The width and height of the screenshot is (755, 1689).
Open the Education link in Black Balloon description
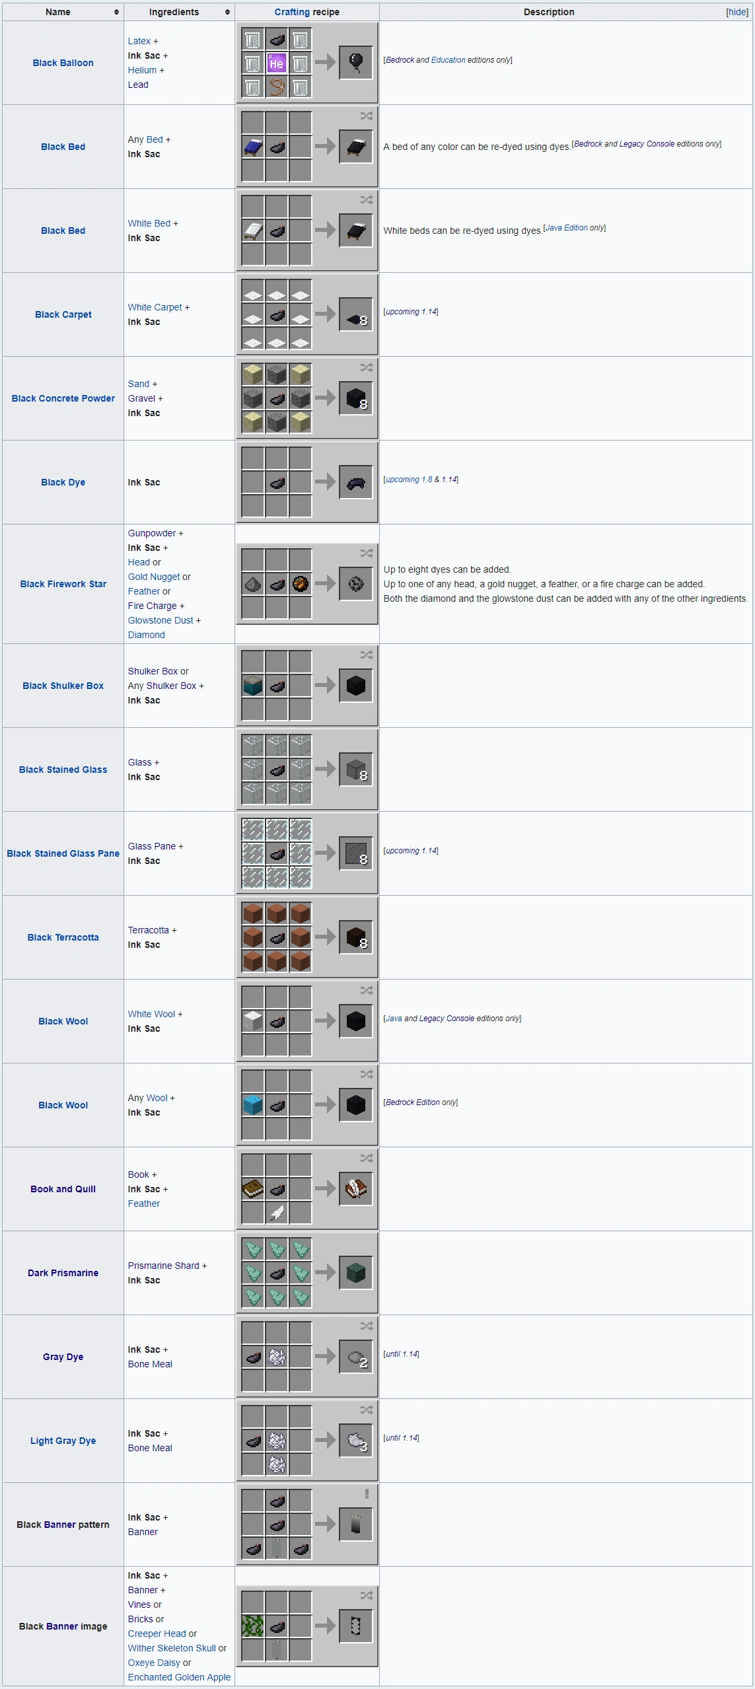(449, 60)
